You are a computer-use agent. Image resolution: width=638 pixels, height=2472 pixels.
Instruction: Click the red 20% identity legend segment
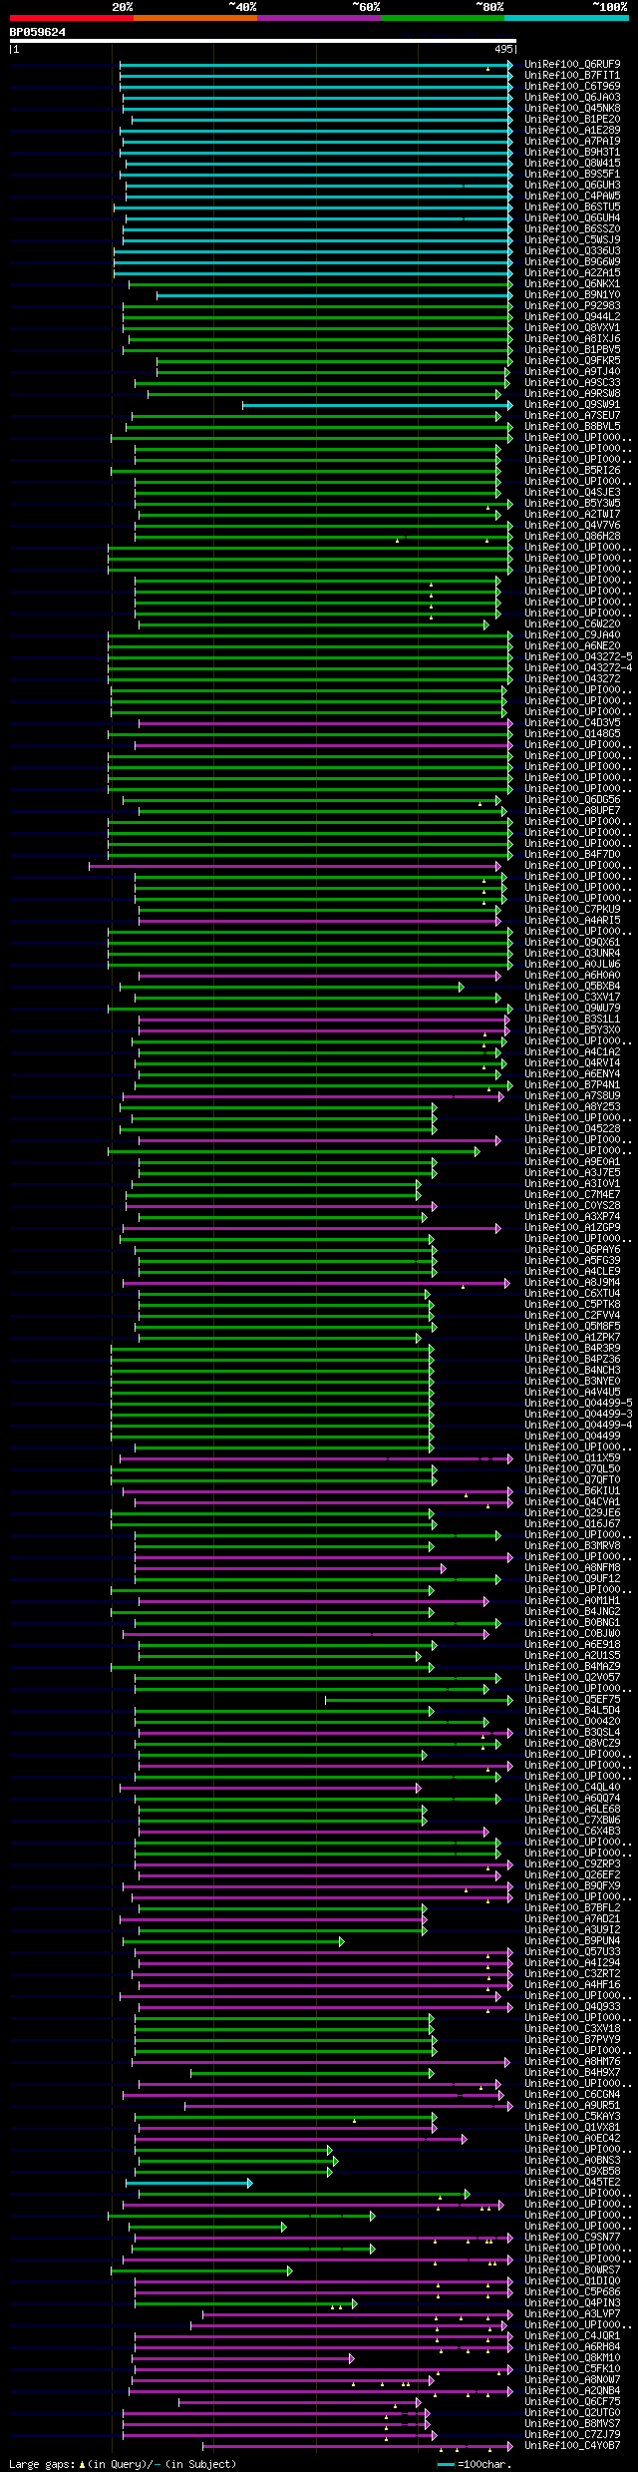(72, 18)
